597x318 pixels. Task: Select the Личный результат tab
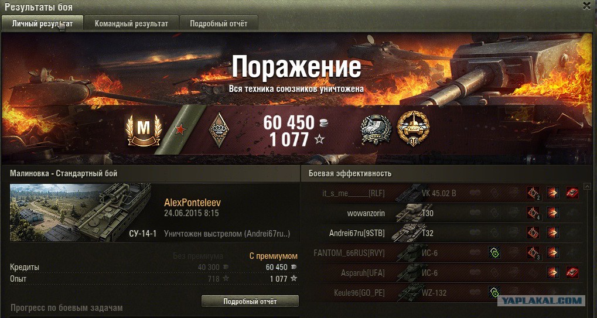[42, 23]
